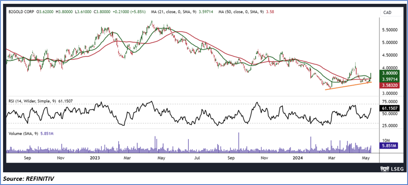Image resolution: width=408 pixels, height=185 pixels.
Task: Click the 75.0000 RSI axis label
Action: tap(390, 102)
